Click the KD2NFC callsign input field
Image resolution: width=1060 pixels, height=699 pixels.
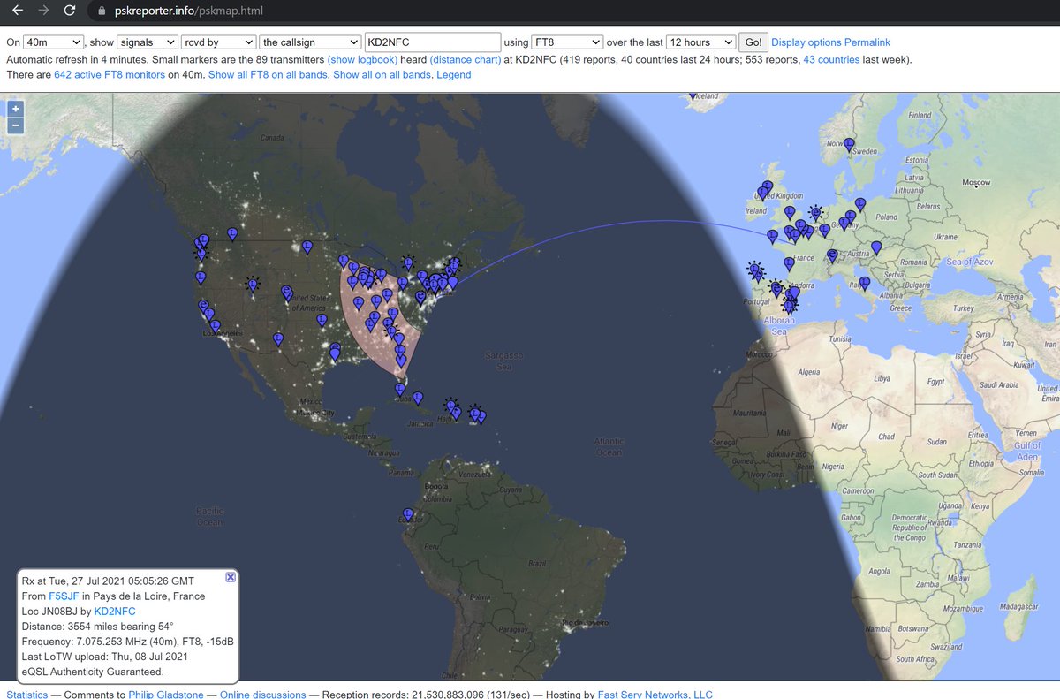click(433, 42)
